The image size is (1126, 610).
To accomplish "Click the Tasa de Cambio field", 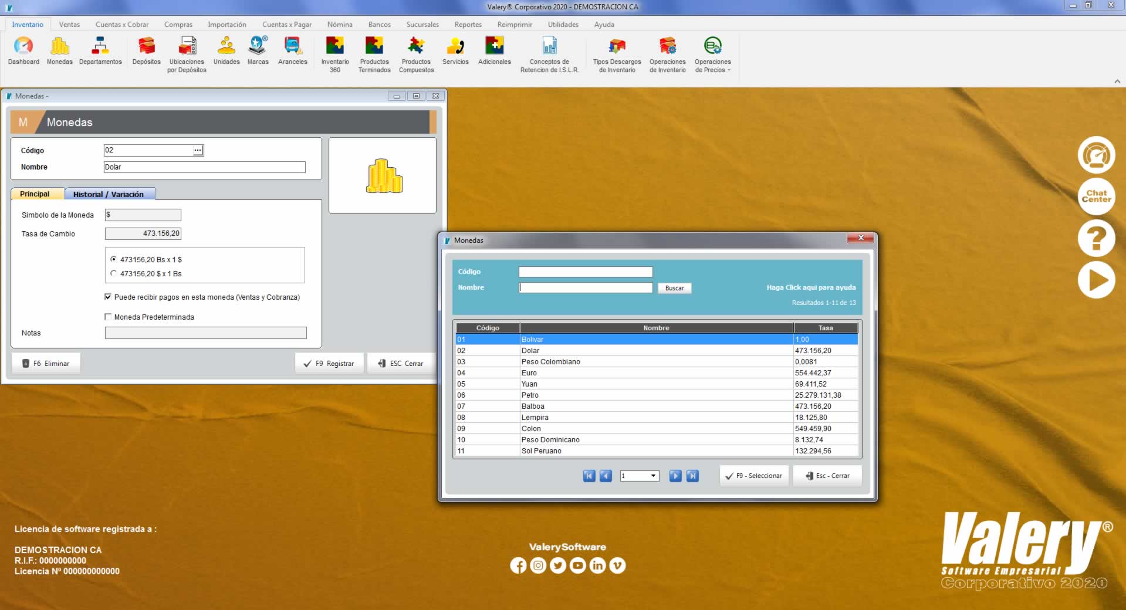I will pyautogui.click(x=143, y=233).
